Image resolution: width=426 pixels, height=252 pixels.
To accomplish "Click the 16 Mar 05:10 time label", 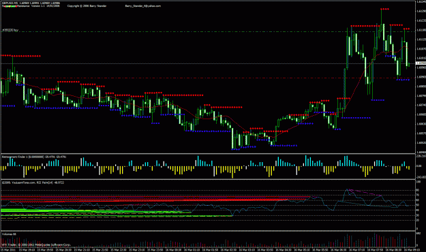I will point(302,250).
